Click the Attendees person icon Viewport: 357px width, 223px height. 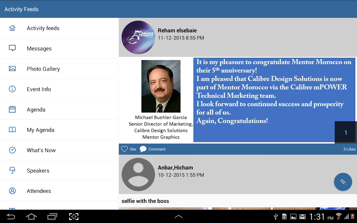(x=12, y=191)
